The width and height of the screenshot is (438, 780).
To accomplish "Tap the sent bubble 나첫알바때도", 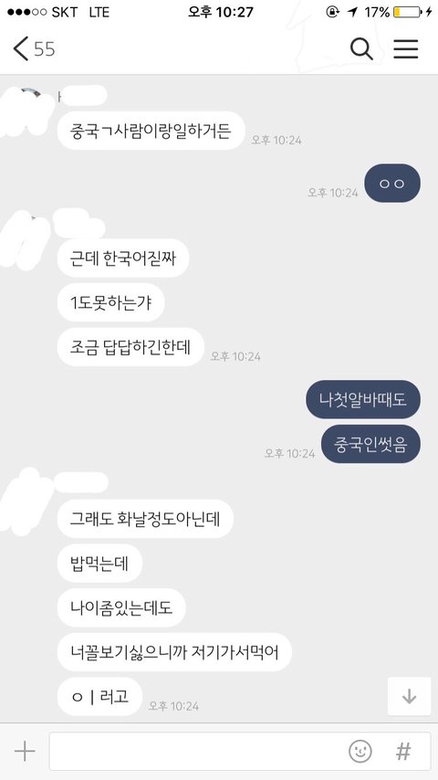I will 363,399.
